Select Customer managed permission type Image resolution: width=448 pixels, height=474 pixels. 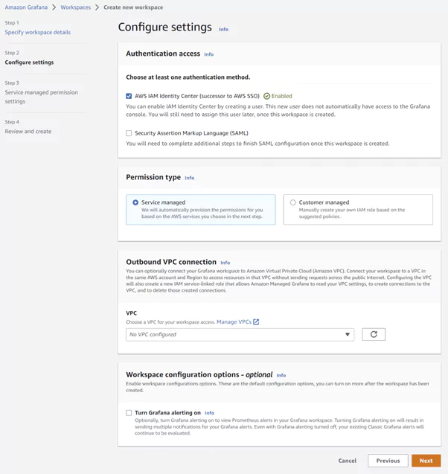292,202
